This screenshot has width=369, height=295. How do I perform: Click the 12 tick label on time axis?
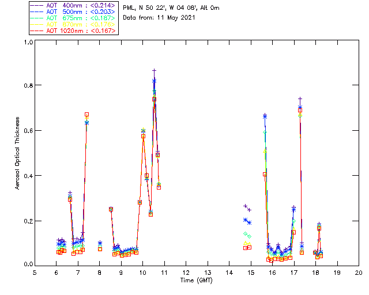pos(186,272)
